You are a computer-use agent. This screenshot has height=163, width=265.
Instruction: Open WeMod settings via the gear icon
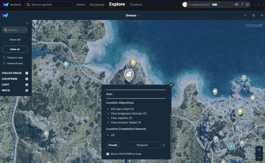point(247,4)
